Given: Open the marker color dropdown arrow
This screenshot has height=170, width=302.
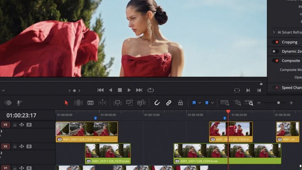Looking at the screenshot, I should [213, 103].
